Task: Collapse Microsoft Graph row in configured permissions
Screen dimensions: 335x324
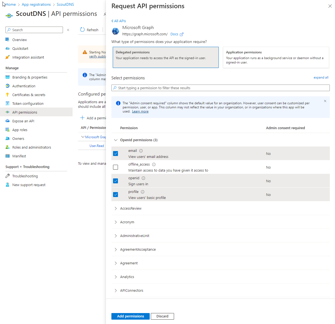Action: (x=83, y=137)
